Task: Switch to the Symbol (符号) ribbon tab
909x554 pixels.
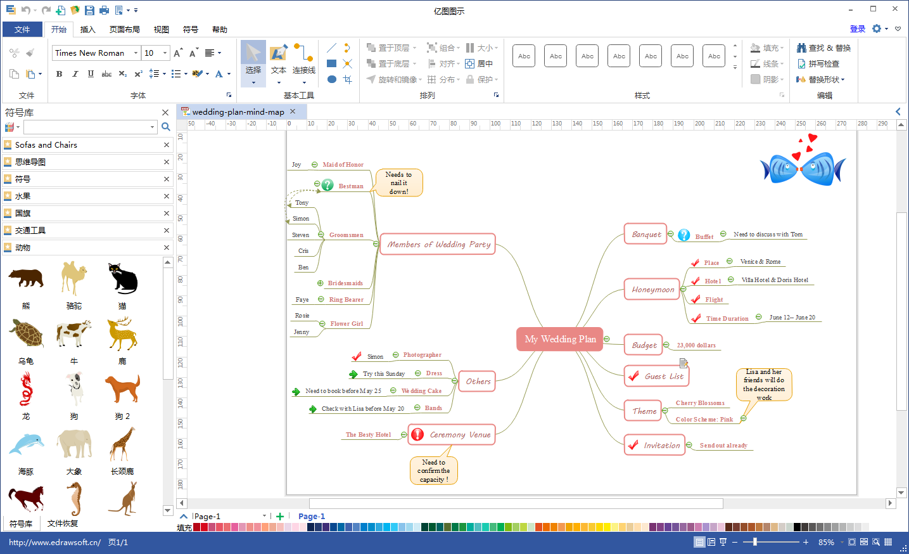Action: click(x=190, y=29)
